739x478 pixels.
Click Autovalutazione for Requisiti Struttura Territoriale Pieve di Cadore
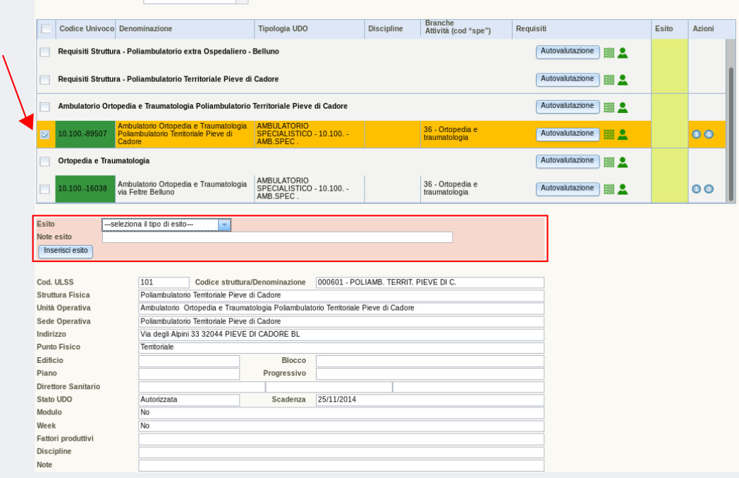click(568, 79)
